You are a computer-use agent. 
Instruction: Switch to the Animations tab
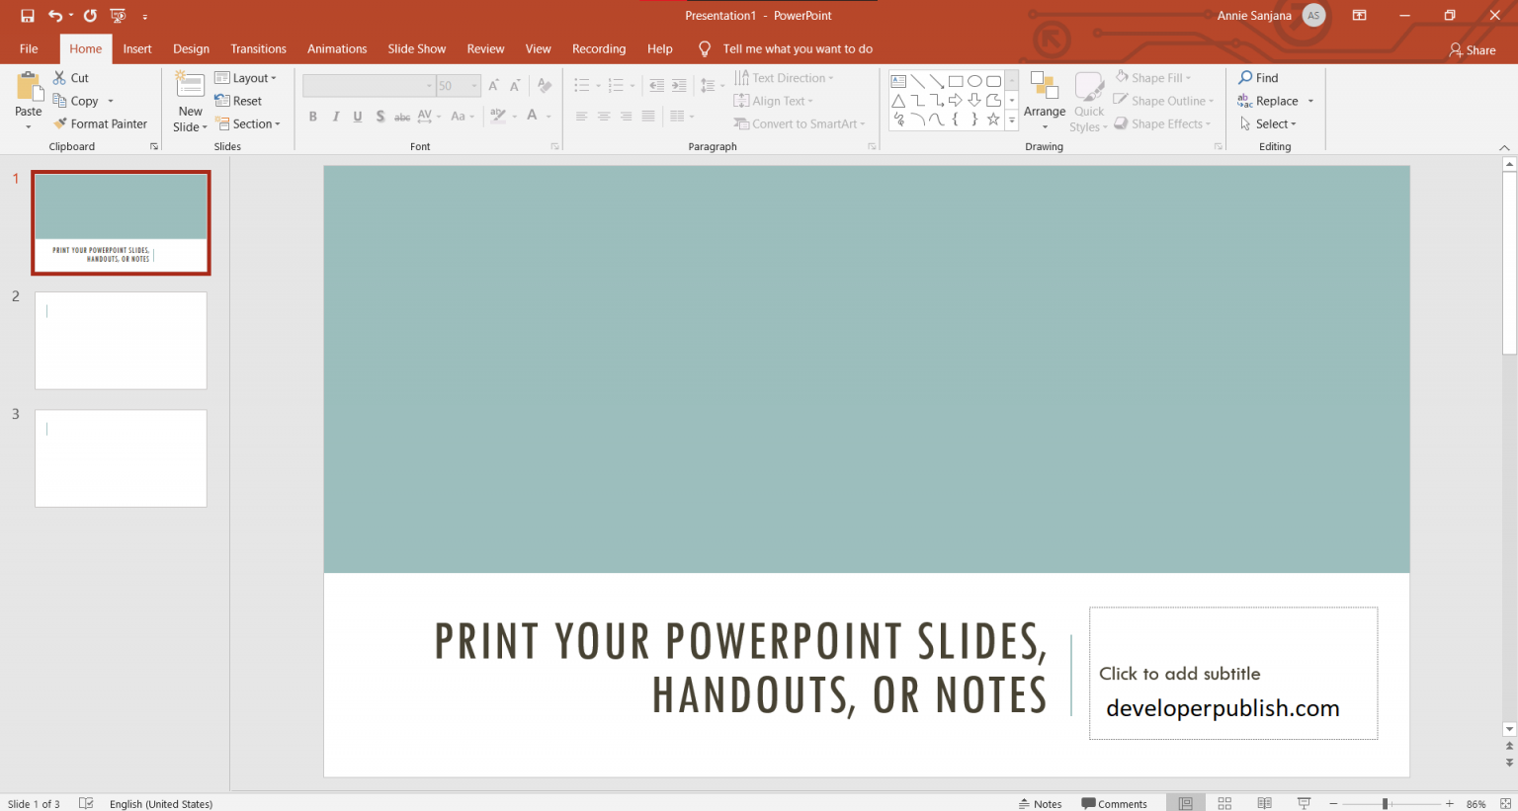pos(337,48)
